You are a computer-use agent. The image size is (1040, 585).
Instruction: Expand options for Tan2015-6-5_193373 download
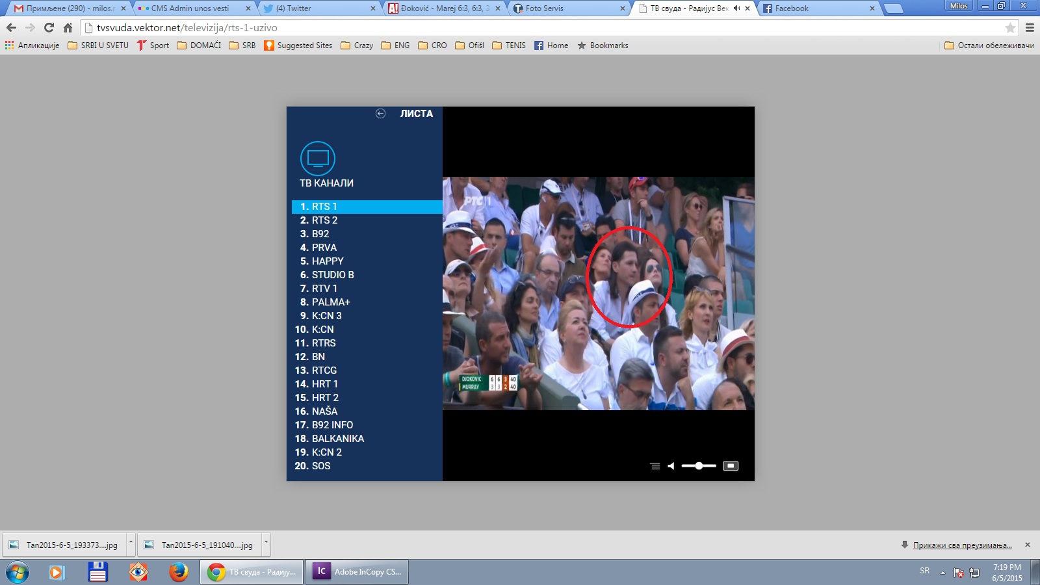(x=131, y=545)
